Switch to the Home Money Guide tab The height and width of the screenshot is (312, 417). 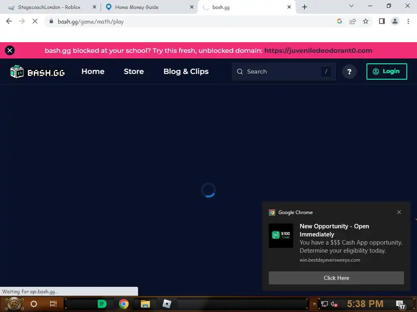[137, 7]
